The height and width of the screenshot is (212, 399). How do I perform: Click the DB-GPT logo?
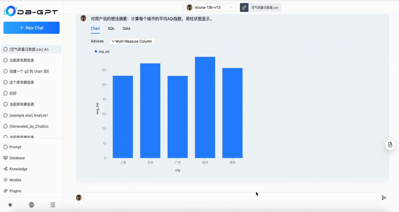(31, 11)
